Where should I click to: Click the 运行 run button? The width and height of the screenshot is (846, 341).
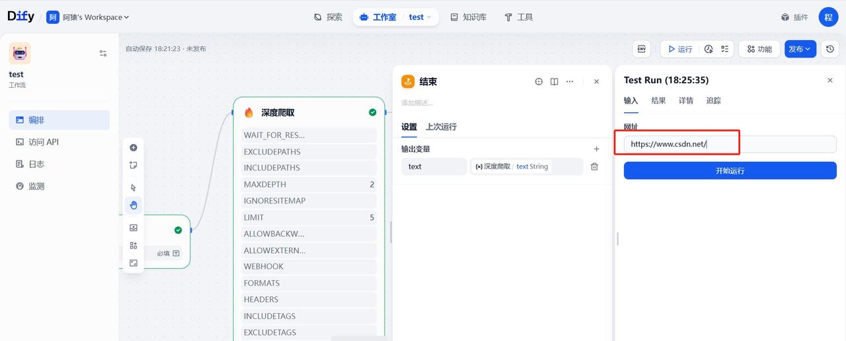pyautogui.click(x=680, y=49)
